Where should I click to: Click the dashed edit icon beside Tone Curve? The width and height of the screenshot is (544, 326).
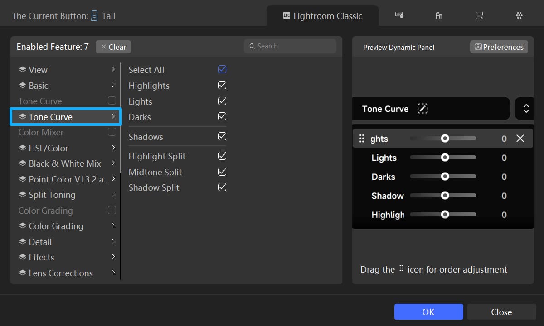[x=423, y=109]
